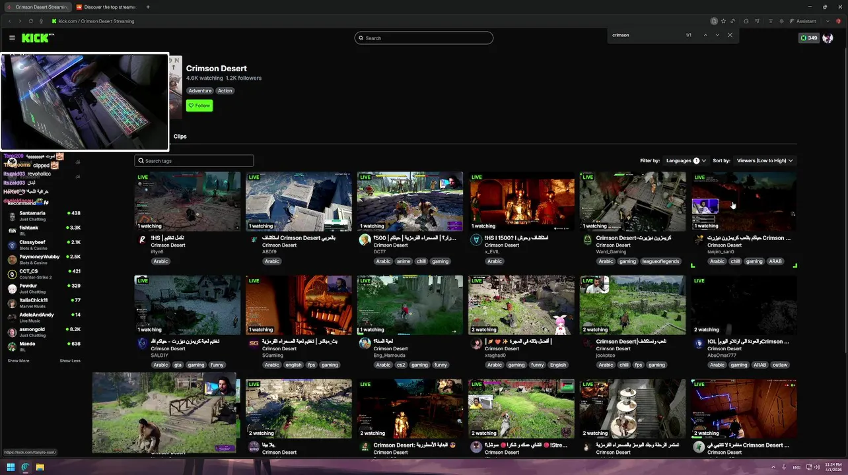Screen dimensions: 848x475
Task: Select the anime tag under DCT7
Action: point(403,261)
